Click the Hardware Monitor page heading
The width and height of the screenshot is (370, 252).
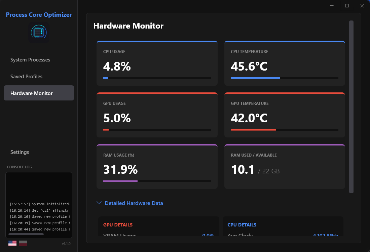pos(128,26)
